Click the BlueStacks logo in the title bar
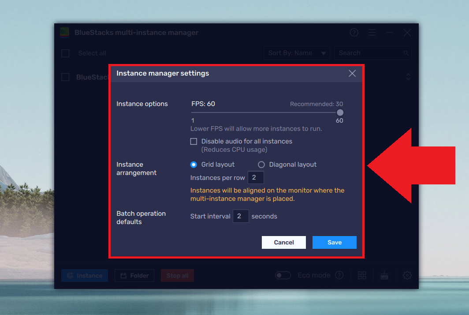Screen dimensions: 469x315 point(64,32)
